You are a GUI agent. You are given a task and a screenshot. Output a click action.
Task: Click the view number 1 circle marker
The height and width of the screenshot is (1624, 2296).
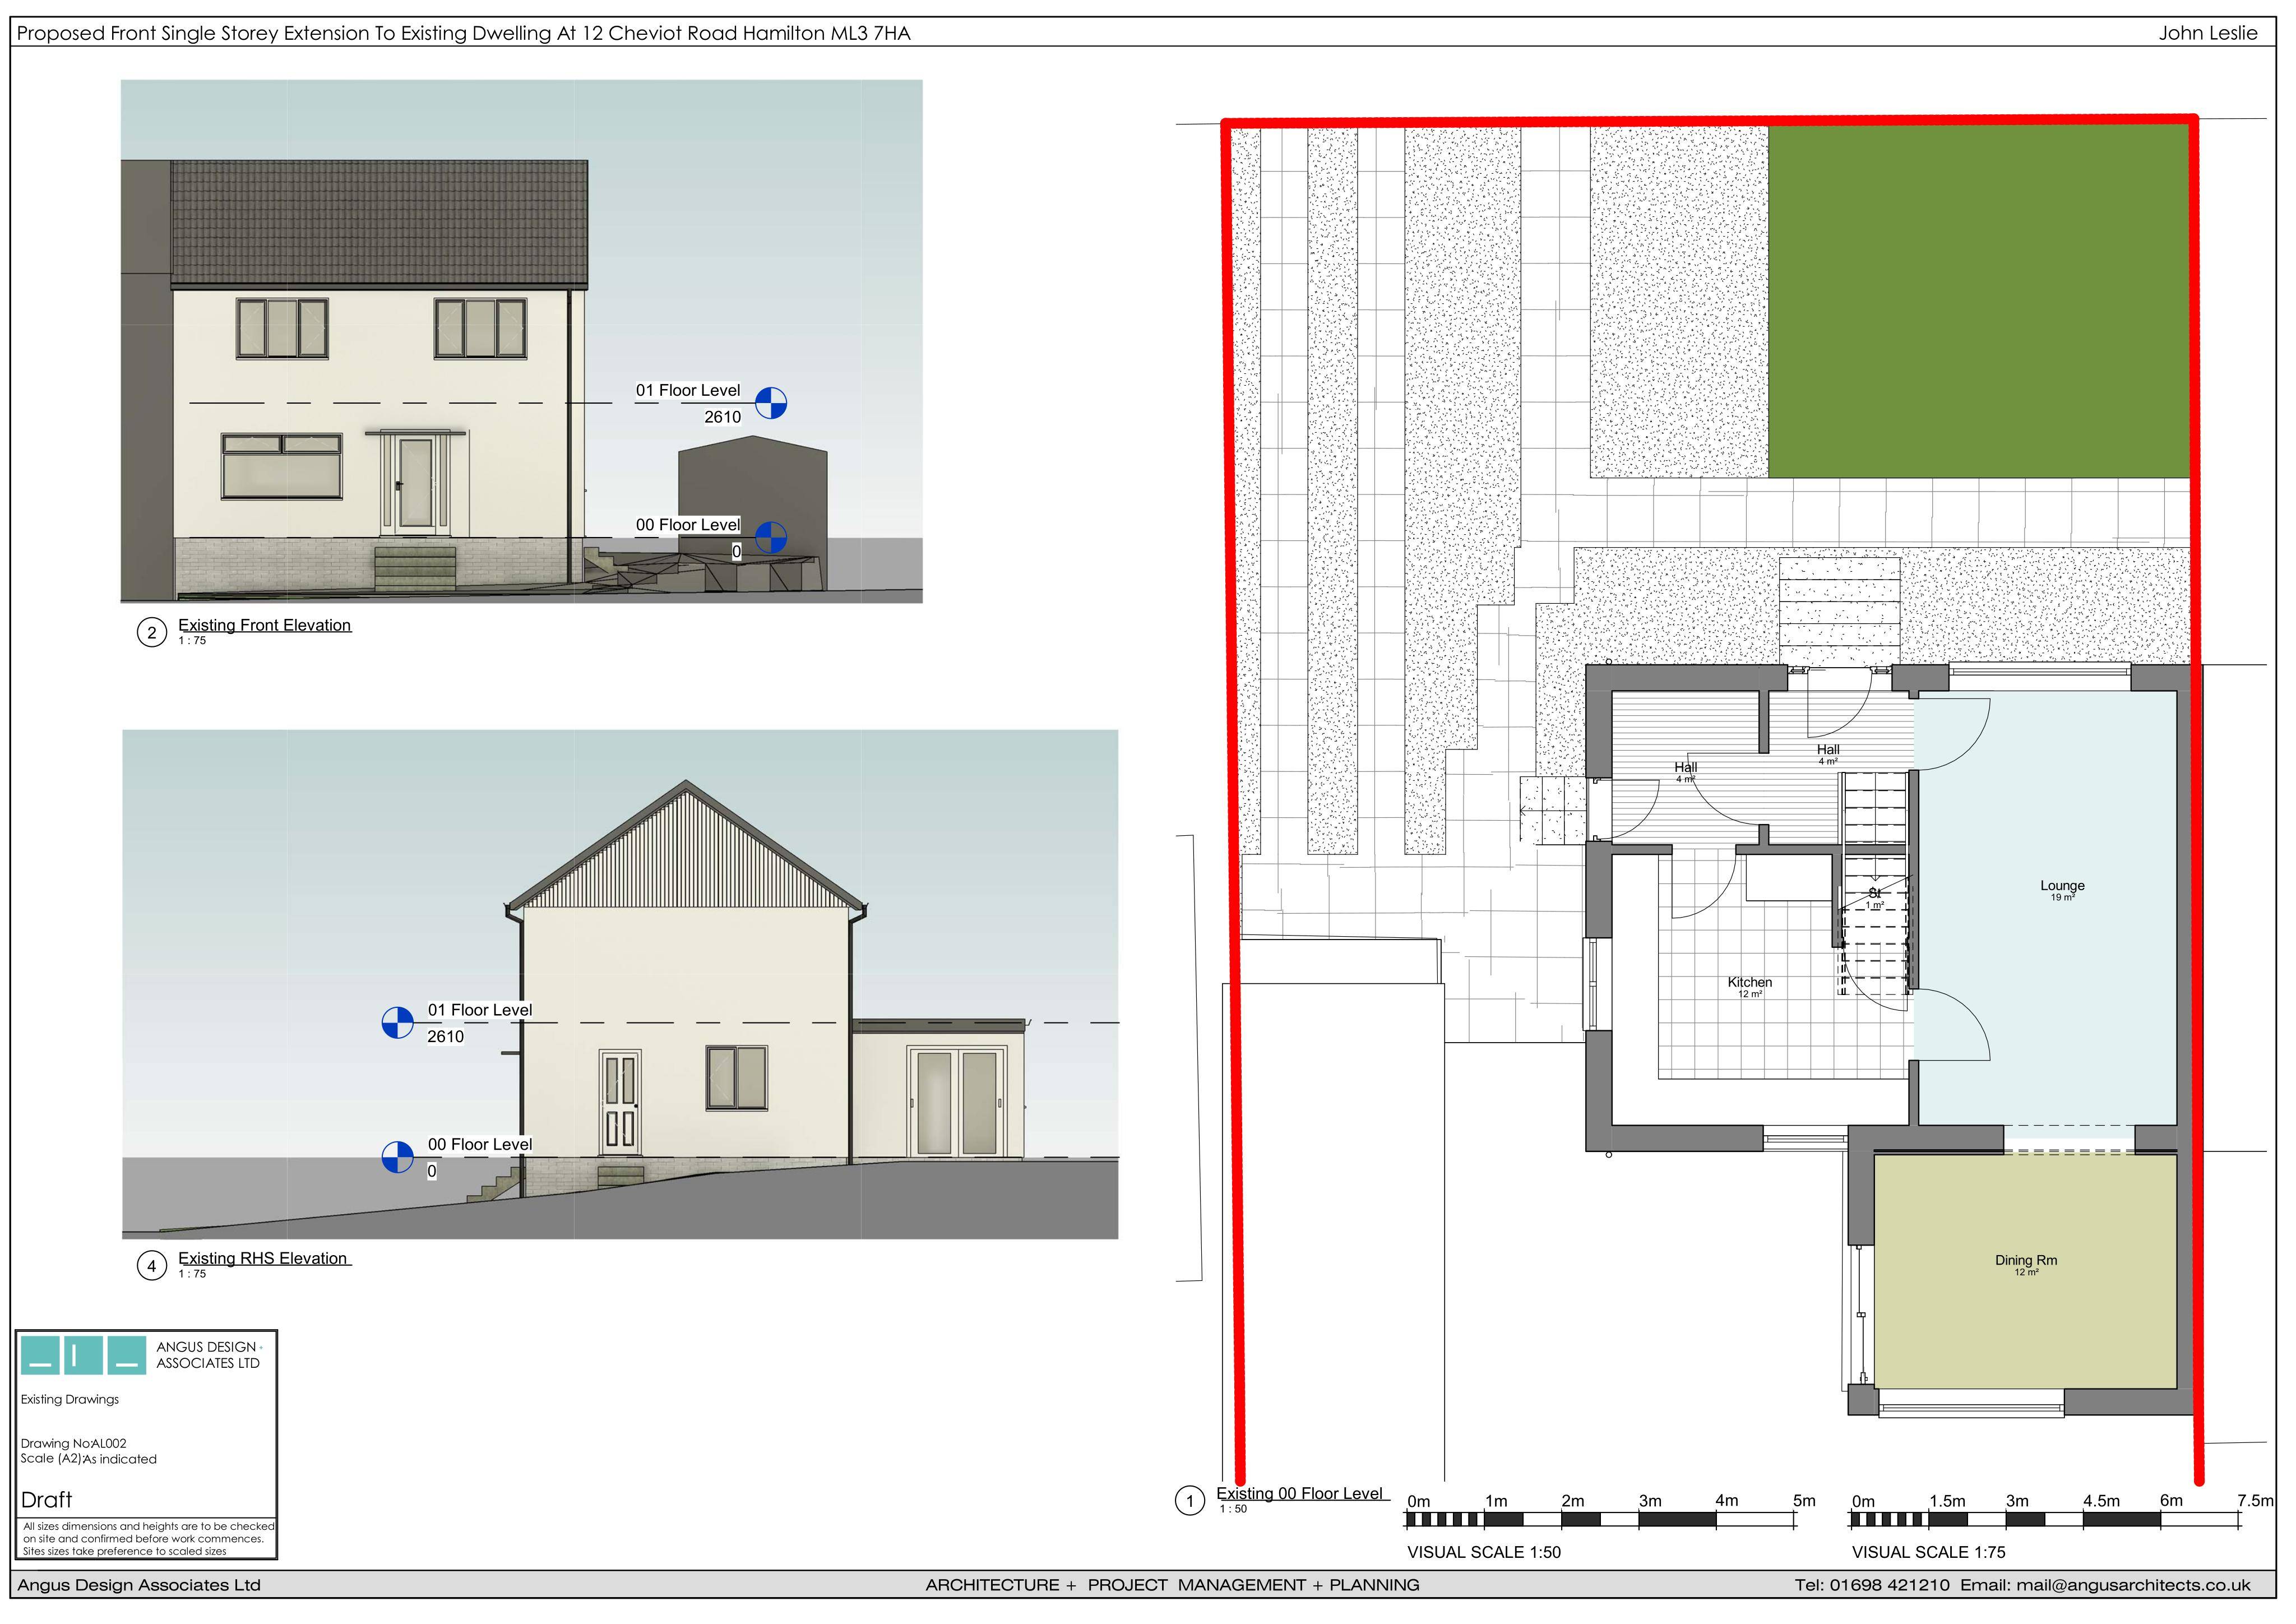click(x=1190, y=1501)
